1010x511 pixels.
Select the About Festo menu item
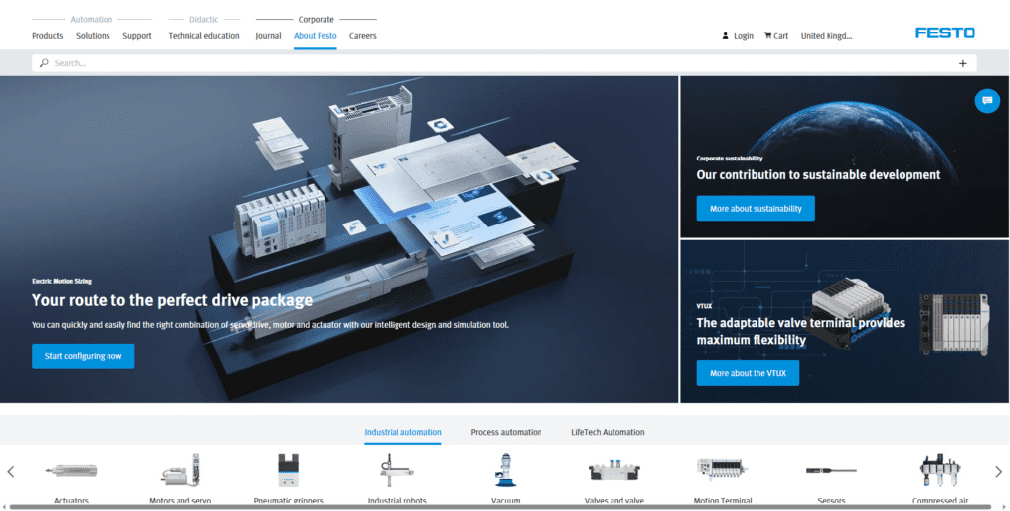315,36
